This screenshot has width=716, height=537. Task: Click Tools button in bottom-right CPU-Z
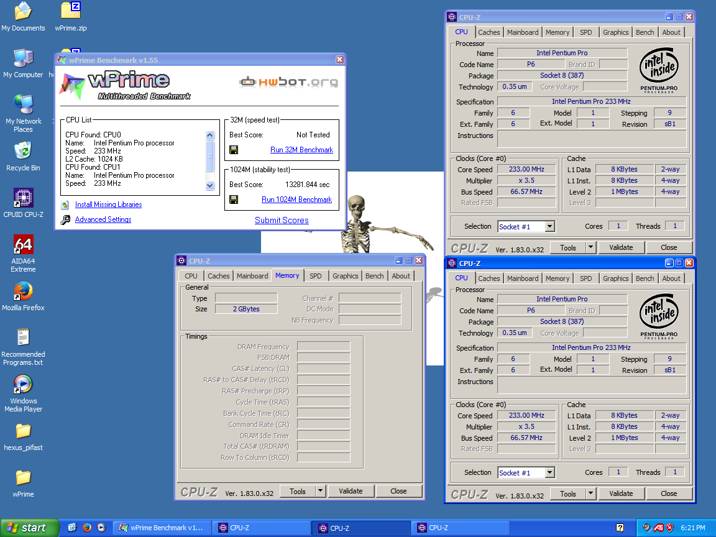pos(567,493)
